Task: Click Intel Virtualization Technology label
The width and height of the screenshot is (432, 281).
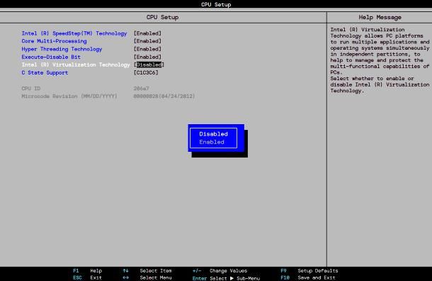Action: [x=76, y=65]
